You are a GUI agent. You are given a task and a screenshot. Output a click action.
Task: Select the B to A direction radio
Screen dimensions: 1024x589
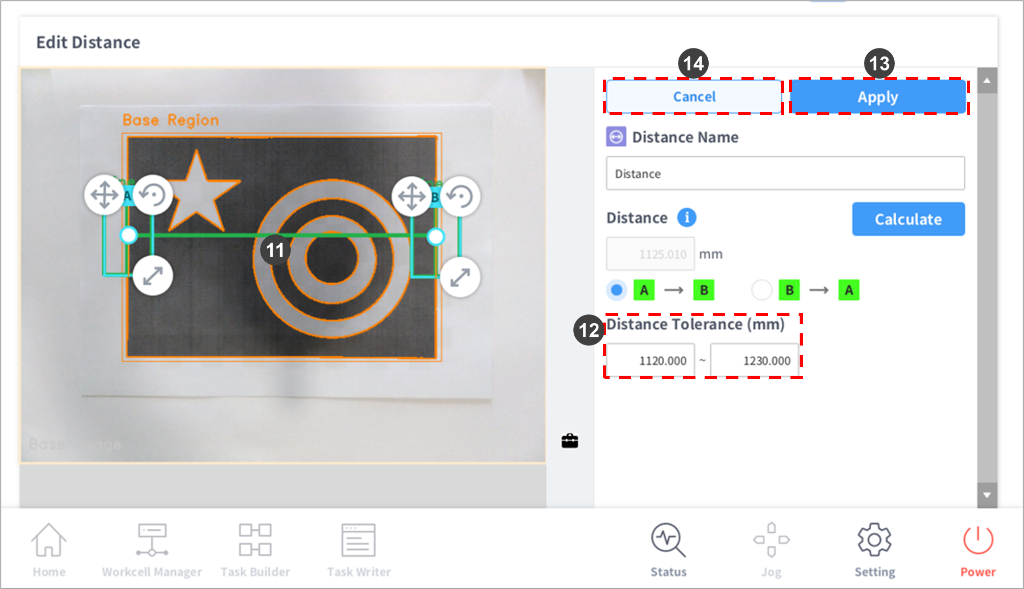[761, 290]
